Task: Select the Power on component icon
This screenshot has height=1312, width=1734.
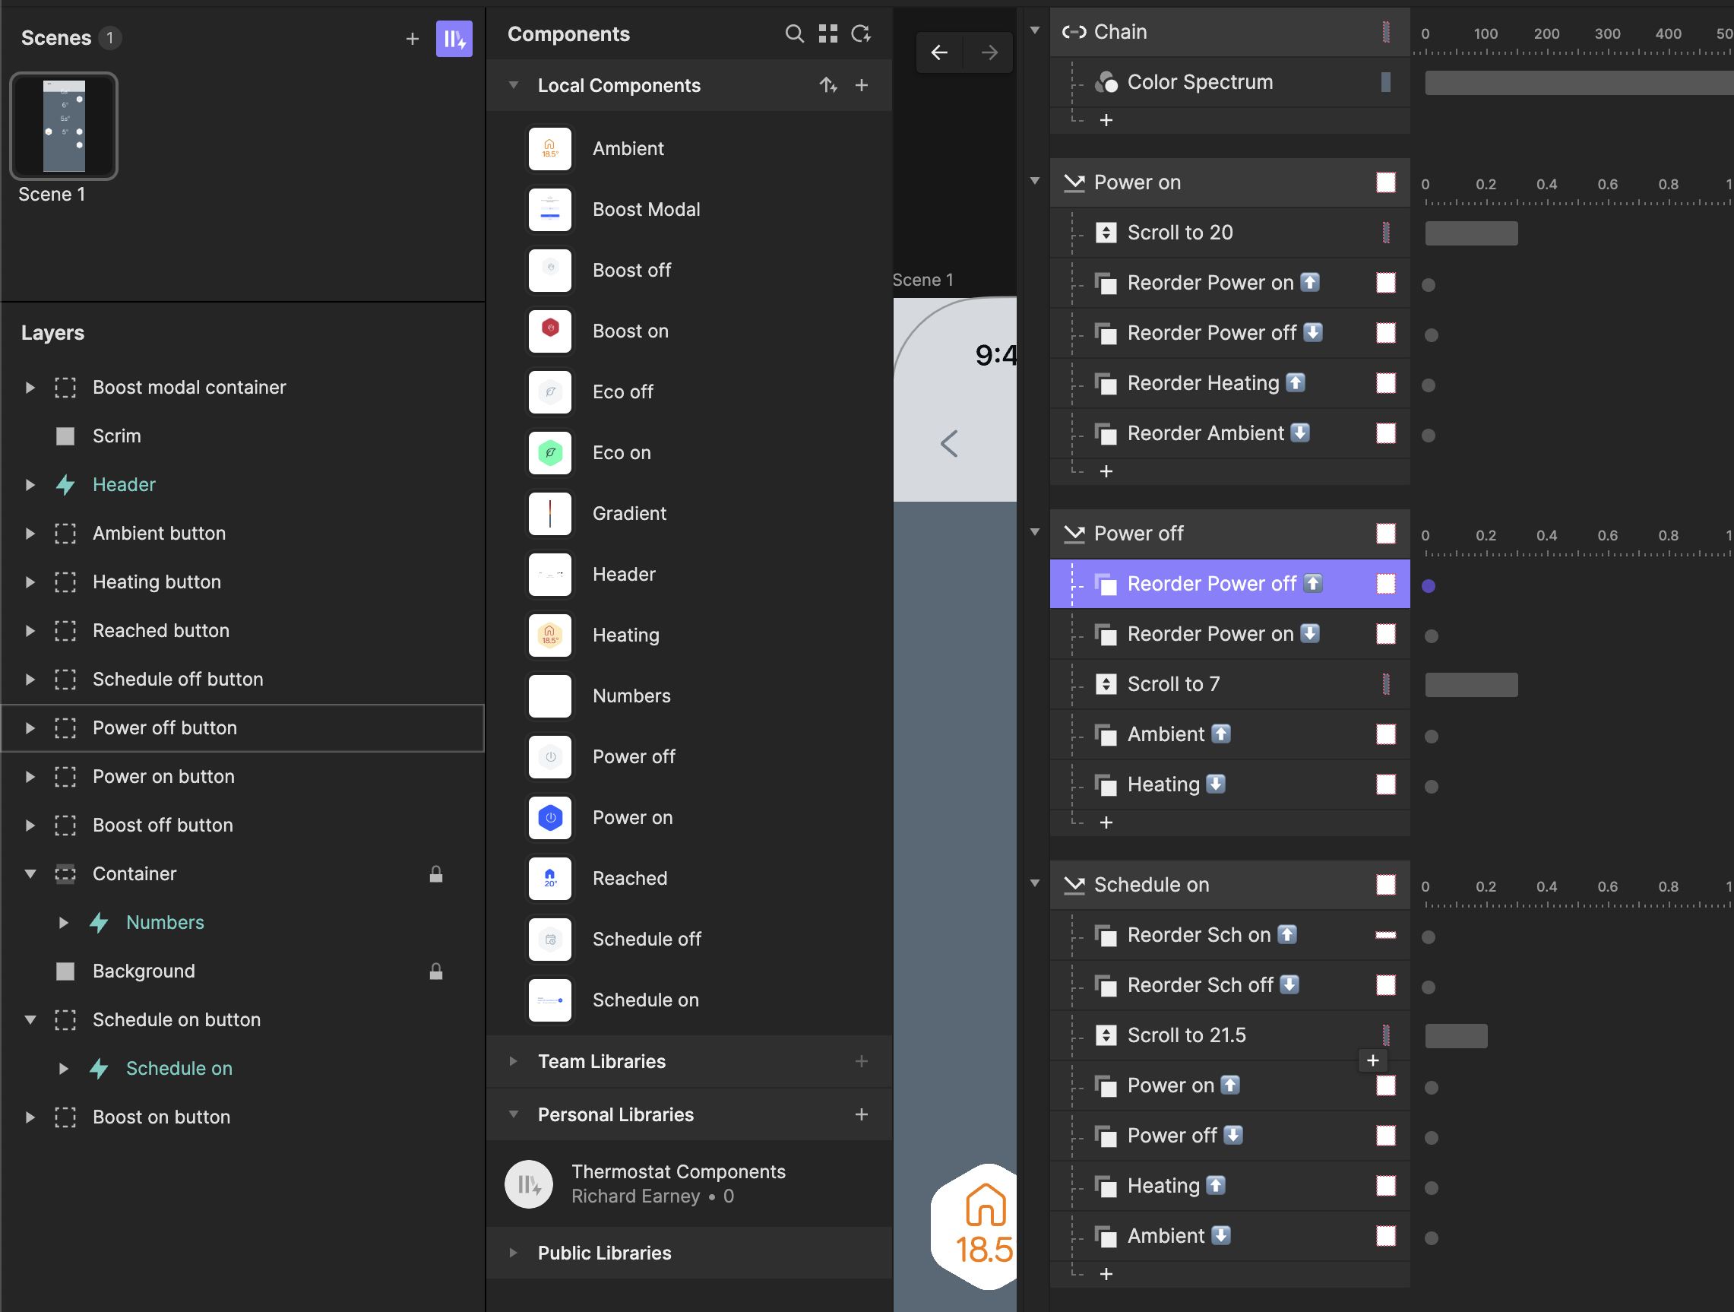Action: click(549, 817)
